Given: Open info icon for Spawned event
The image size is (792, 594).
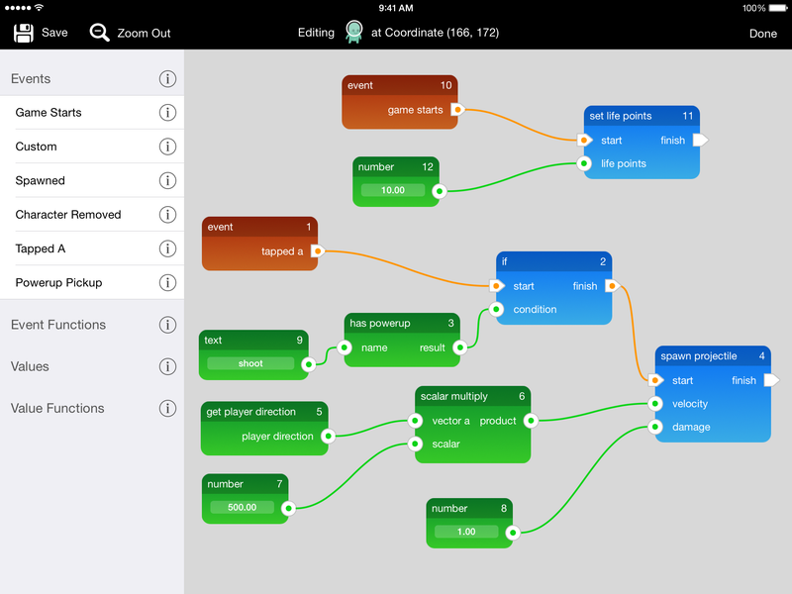Looking at the screenshot, I should tap(167, 180).
